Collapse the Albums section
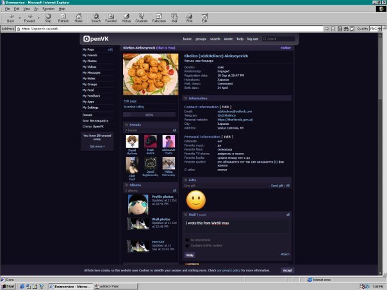 pyautogui.click(x=127, y=185)
